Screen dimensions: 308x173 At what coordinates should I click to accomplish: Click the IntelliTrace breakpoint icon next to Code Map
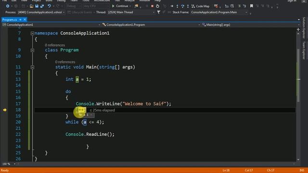coord(216,6)
